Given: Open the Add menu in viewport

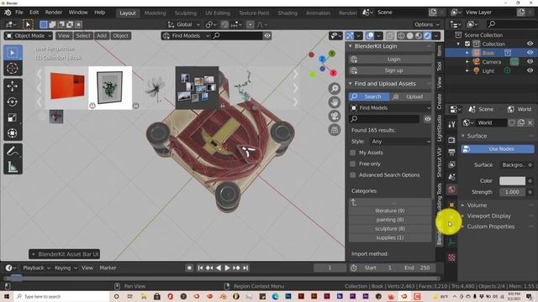Looking at the screenshot, I should click(x=102, y=35).
